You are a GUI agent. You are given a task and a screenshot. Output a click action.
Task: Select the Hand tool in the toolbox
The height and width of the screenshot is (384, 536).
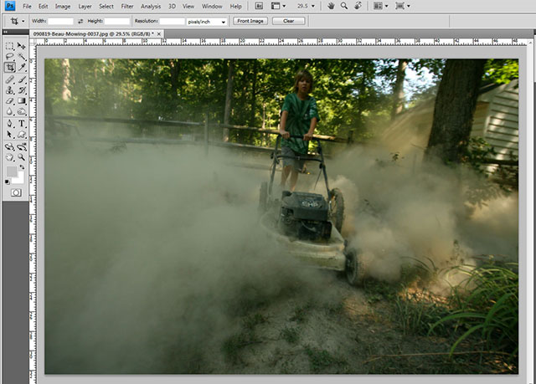[9, 157]
